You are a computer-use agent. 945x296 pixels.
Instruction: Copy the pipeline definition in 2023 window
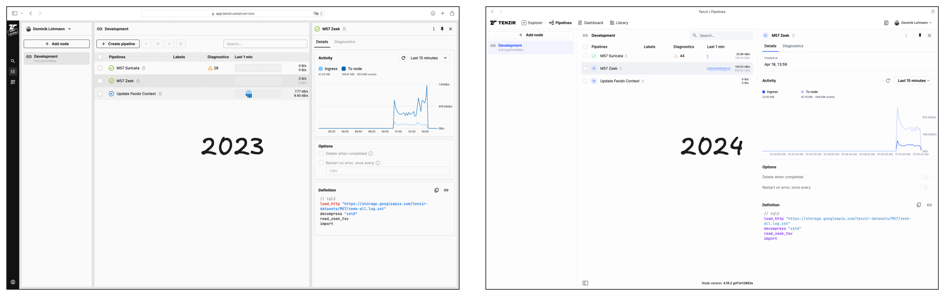[437, 190]
